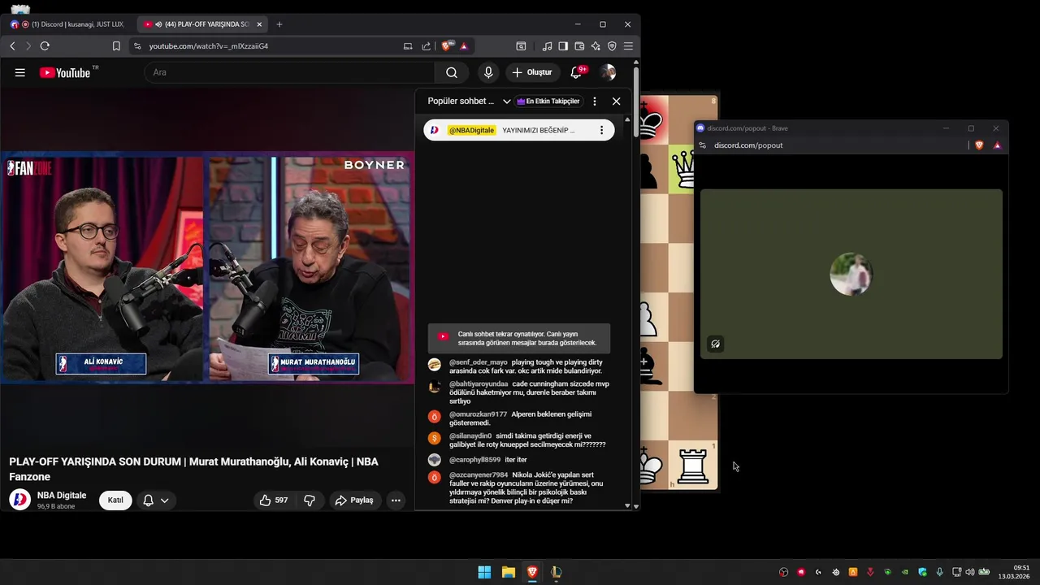Screen dimensions: 1040x585
Task: Click the En Etkin Takipçiler button
Action: click(548, 102)
